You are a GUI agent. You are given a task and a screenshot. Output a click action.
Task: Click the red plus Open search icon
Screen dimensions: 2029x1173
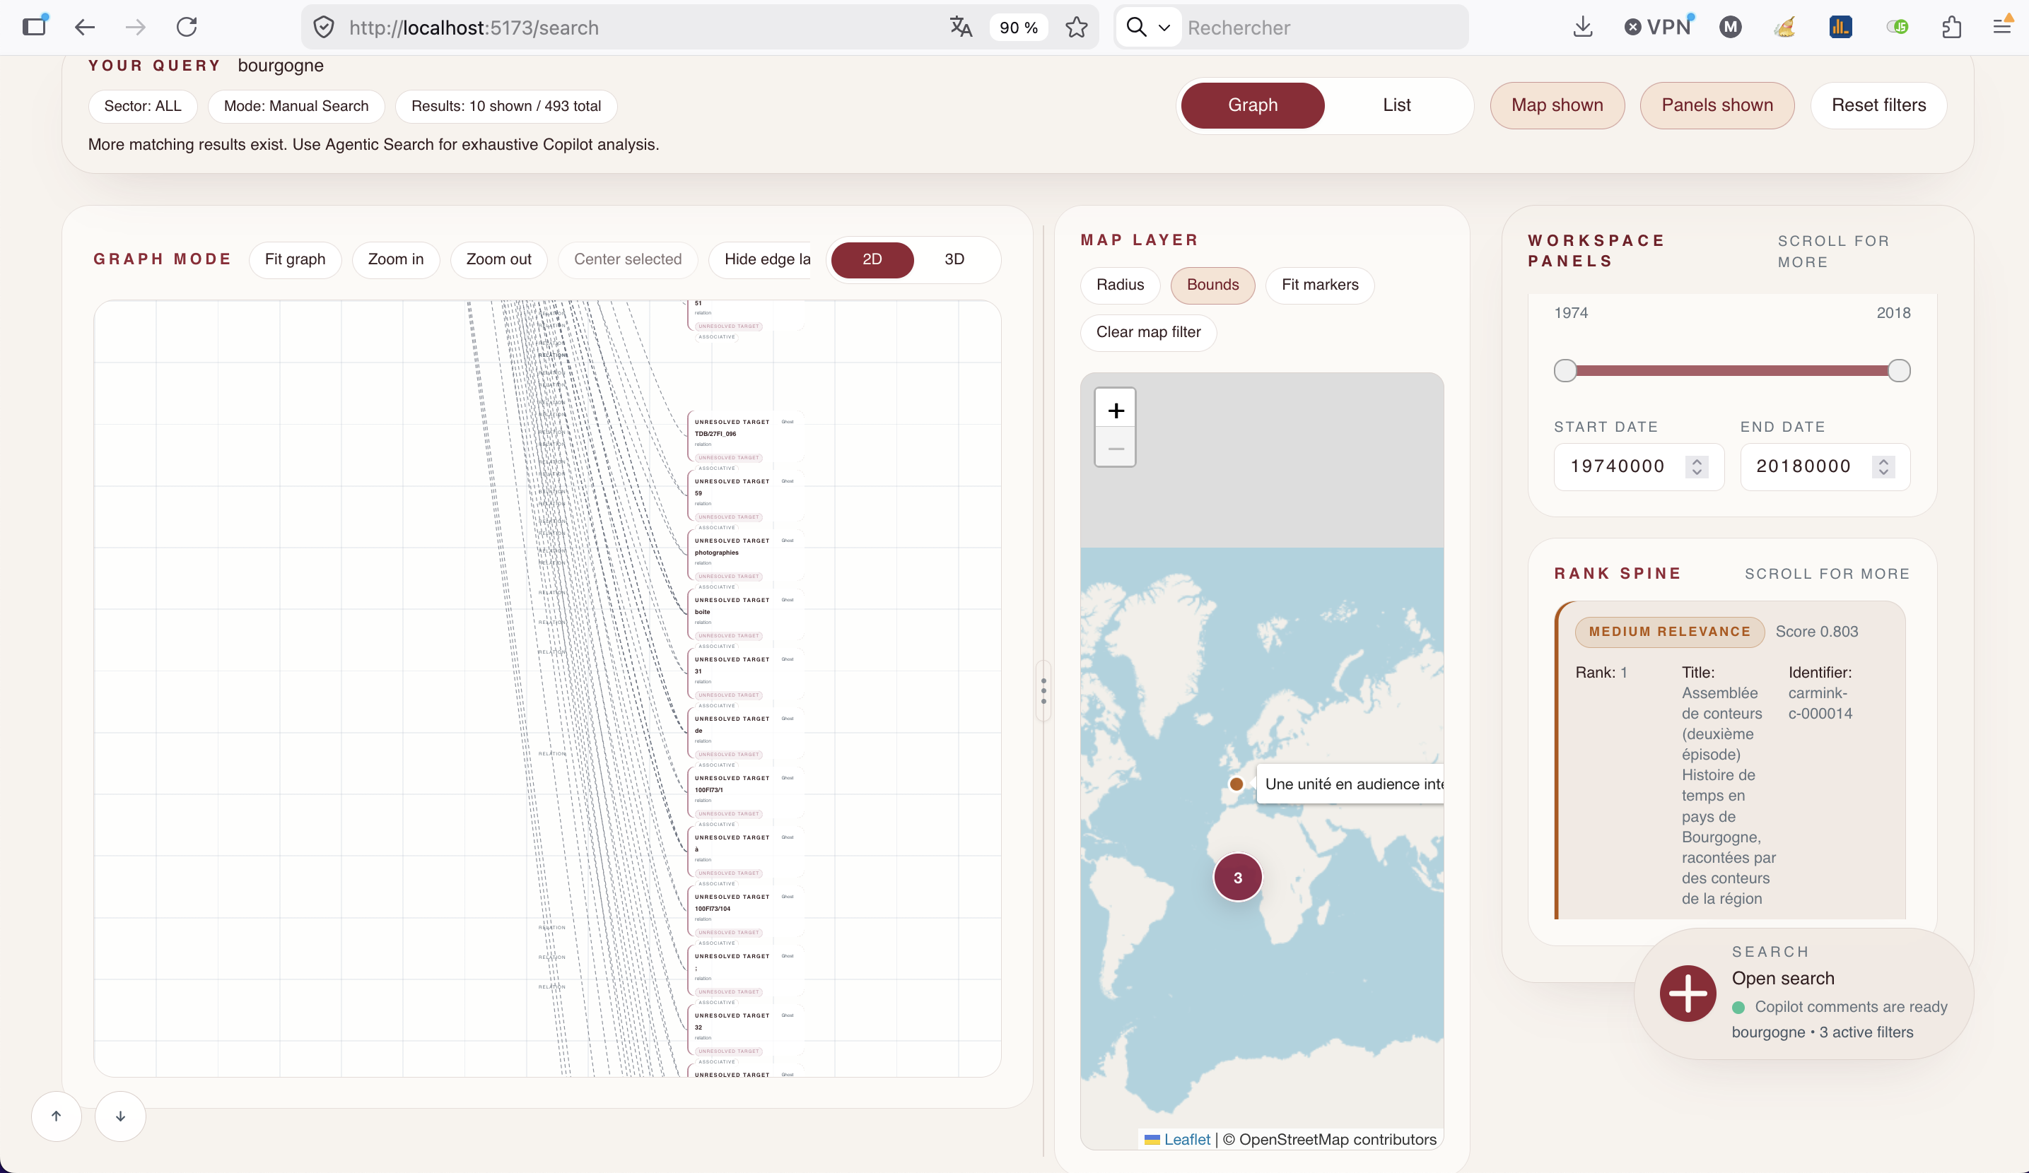(1688, 994)
